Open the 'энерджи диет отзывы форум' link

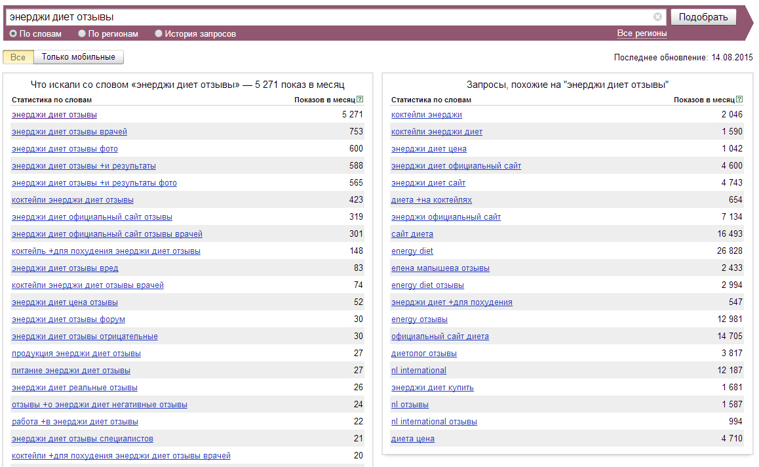[68, 319]
